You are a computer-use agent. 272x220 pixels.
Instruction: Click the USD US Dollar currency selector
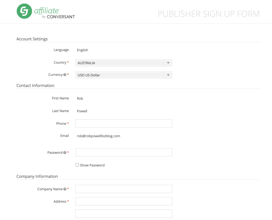click(x=120, y=75)
